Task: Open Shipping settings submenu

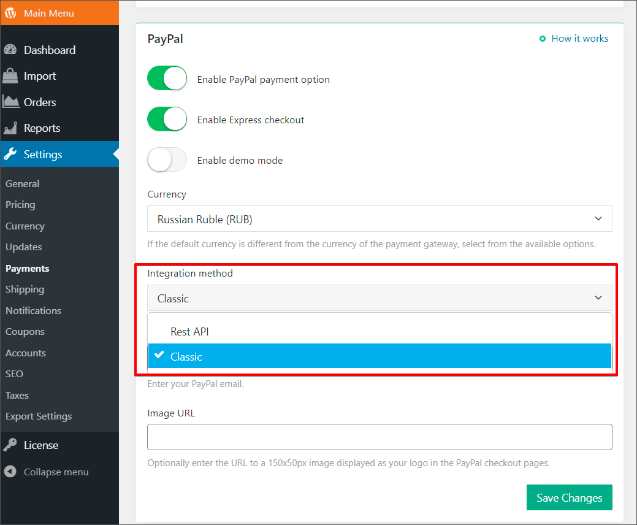Action: point(25,289)
